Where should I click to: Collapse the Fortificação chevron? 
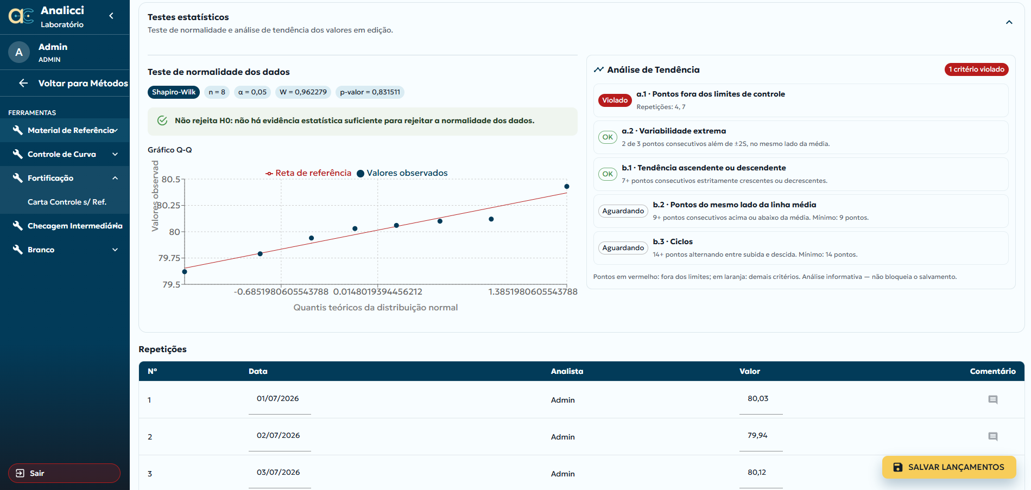[x=115, y=178]
